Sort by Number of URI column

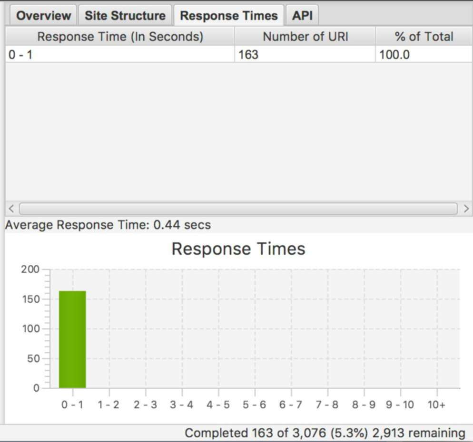coord(305,36)
